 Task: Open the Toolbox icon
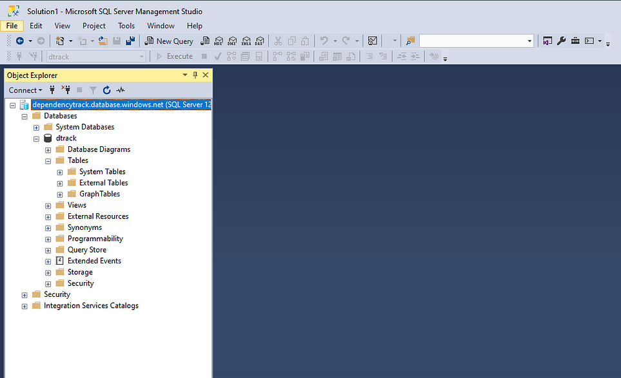coord(575,41)
